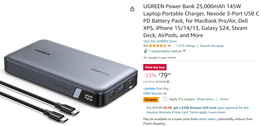This screenshot has height=126, width=261.
Task: Expand the sustainability feature dropdown arrow
Action: (184, 51)
